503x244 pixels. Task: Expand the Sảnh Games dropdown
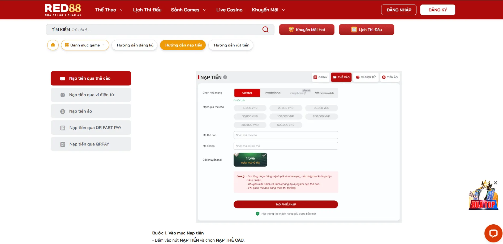(x=188, y=10)
